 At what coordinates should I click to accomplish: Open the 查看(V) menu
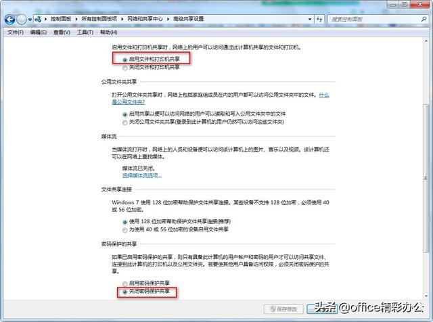pos(62,32)
